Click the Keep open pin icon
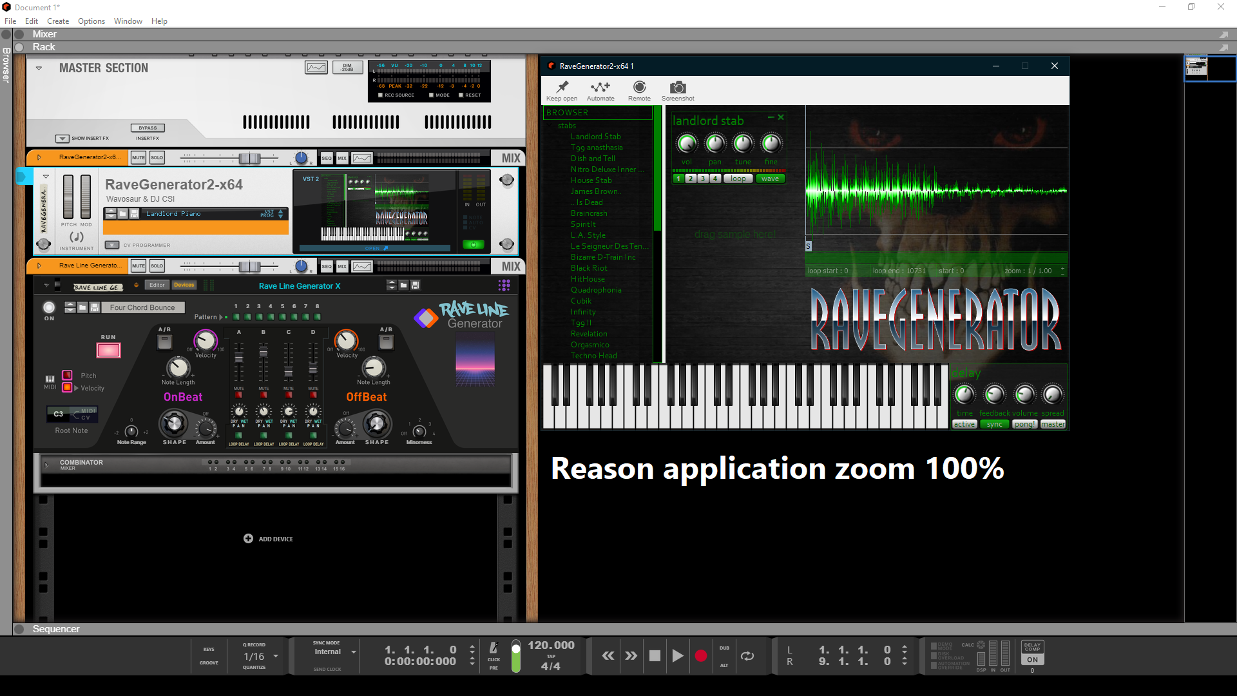Screen dimensions: 1237x696 562,86
